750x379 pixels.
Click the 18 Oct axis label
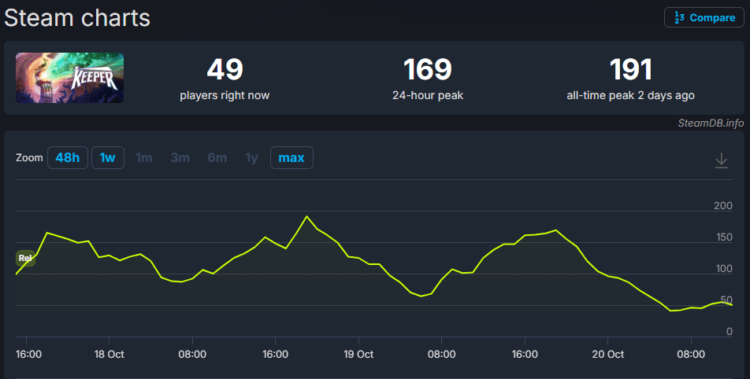tap(110, 355)
